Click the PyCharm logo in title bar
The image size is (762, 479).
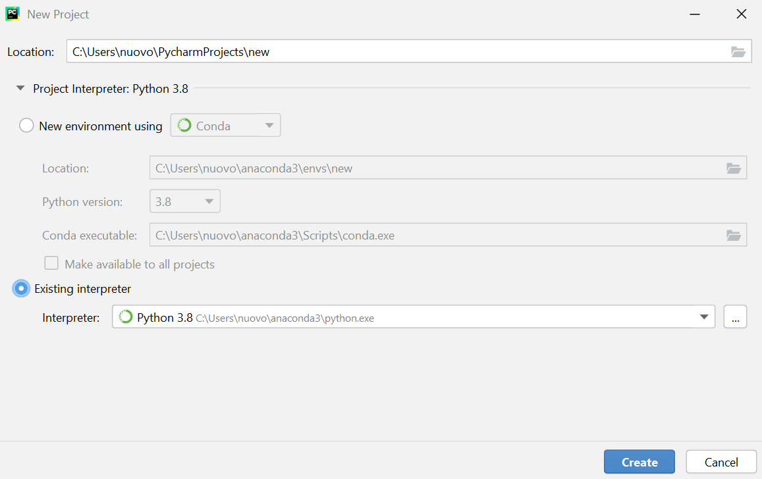13,13
